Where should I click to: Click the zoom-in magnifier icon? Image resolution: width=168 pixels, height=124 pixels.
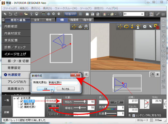coord(54,14)
